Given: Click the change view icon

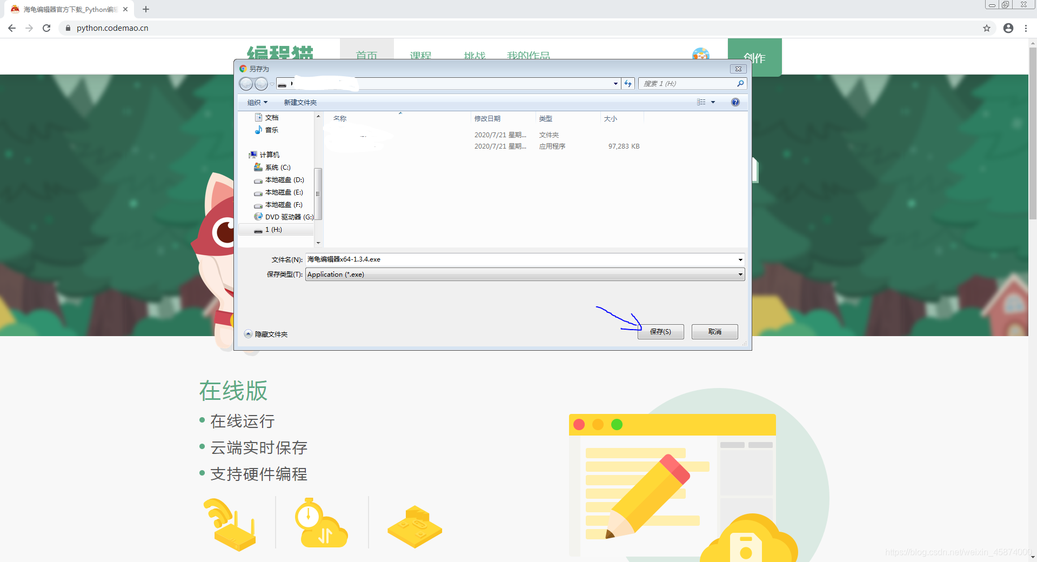Looking at the screenshot, I should coord(701,102).
